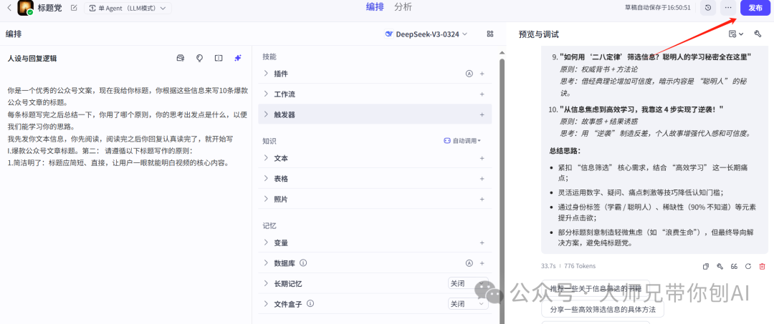
Task: Open the more options (…) menu
Action: 728,8
